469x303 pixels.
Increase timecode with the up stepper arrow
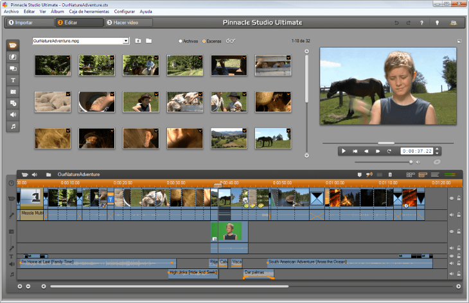point(437,149)
